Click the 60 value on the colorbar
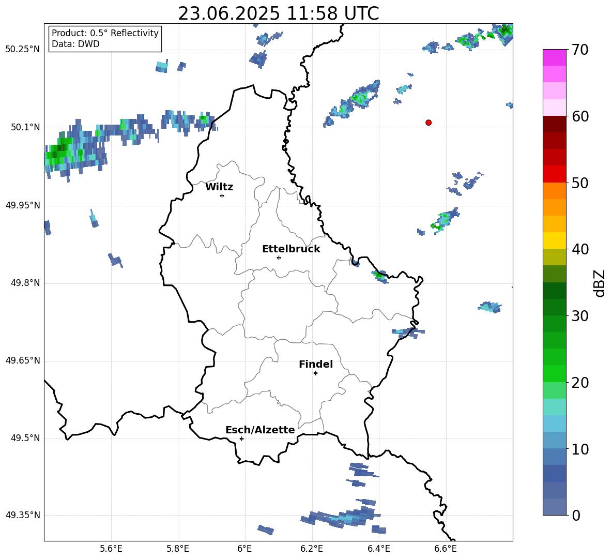This screenshot has width=612, height=559. coord(580,116)
